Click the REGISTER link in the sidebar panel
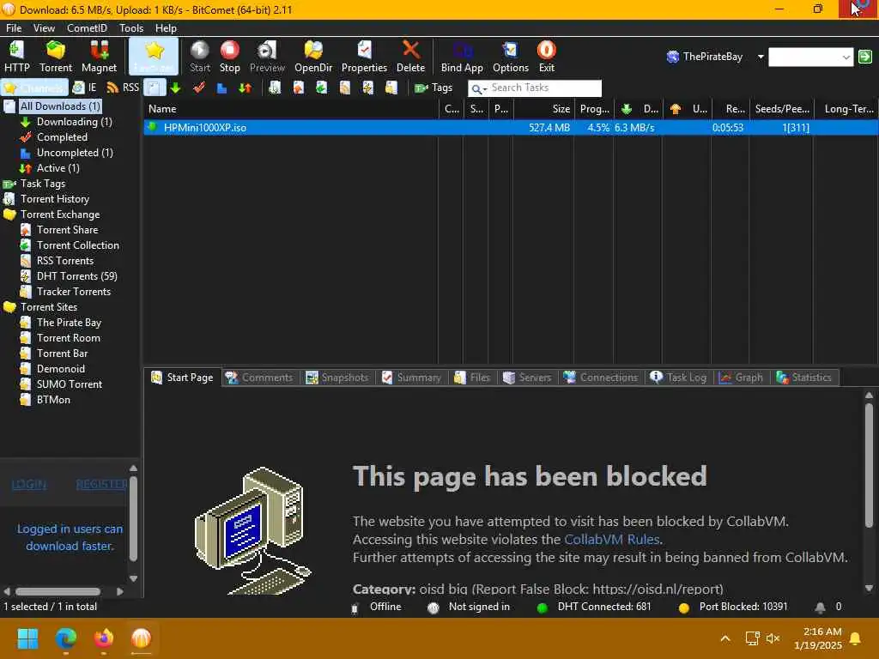This screenshot has width=879, height=659. (x=101, y=484)
